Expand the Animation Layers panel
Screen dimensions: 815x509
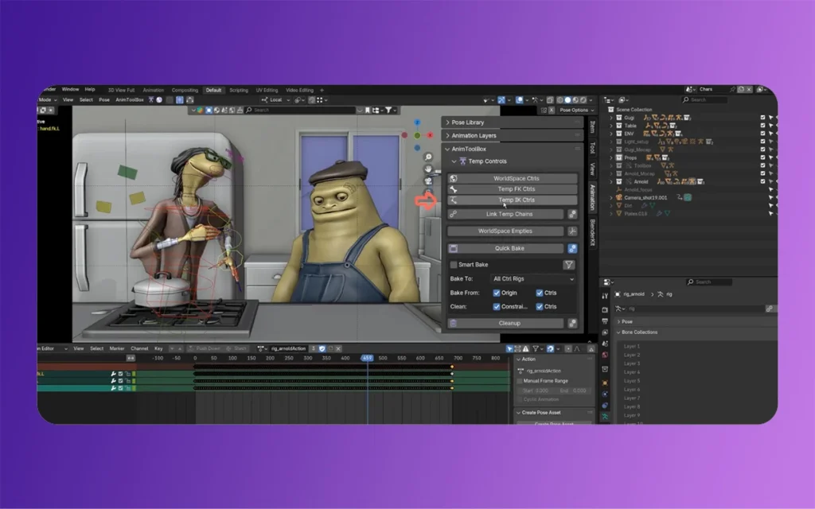tap(512, 135)
